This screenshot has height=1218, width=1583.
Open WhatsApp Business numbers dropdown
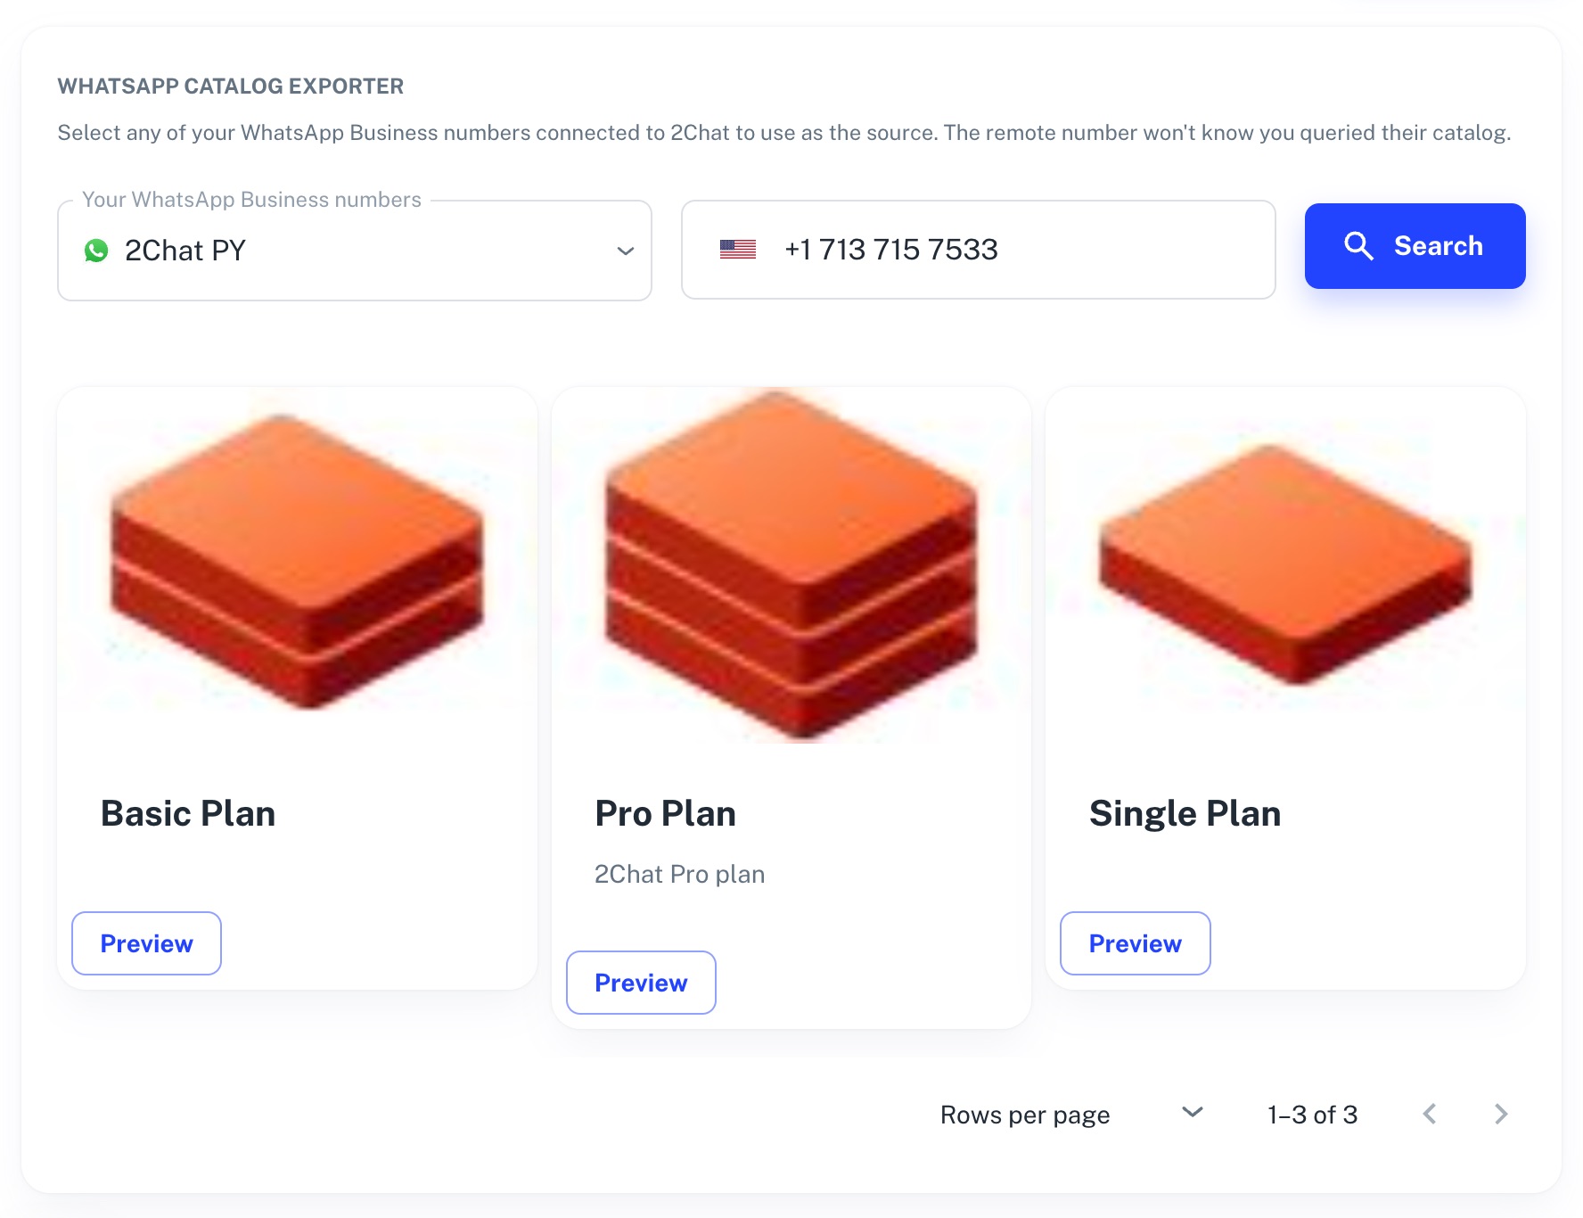[x=354, y=251]
